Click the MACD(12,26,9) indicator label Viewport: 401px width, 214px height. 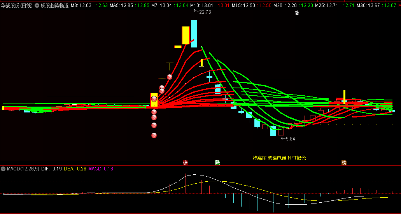[x=23, y=169]
